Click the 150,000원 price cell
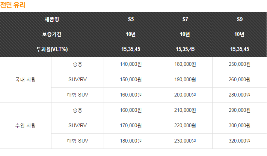267x156 pixels. point(131,80)
